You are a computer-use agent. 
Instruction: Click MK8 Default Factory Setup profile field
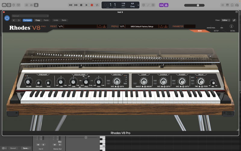point(142,26)
